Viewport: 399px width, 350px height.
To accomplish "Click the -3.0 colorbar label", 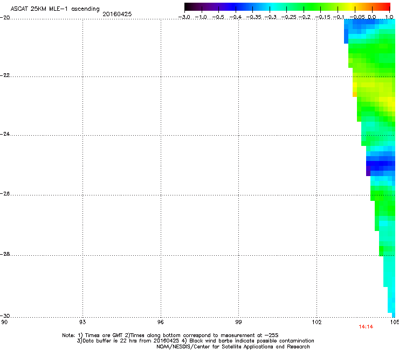I will [x=184, y=17].
